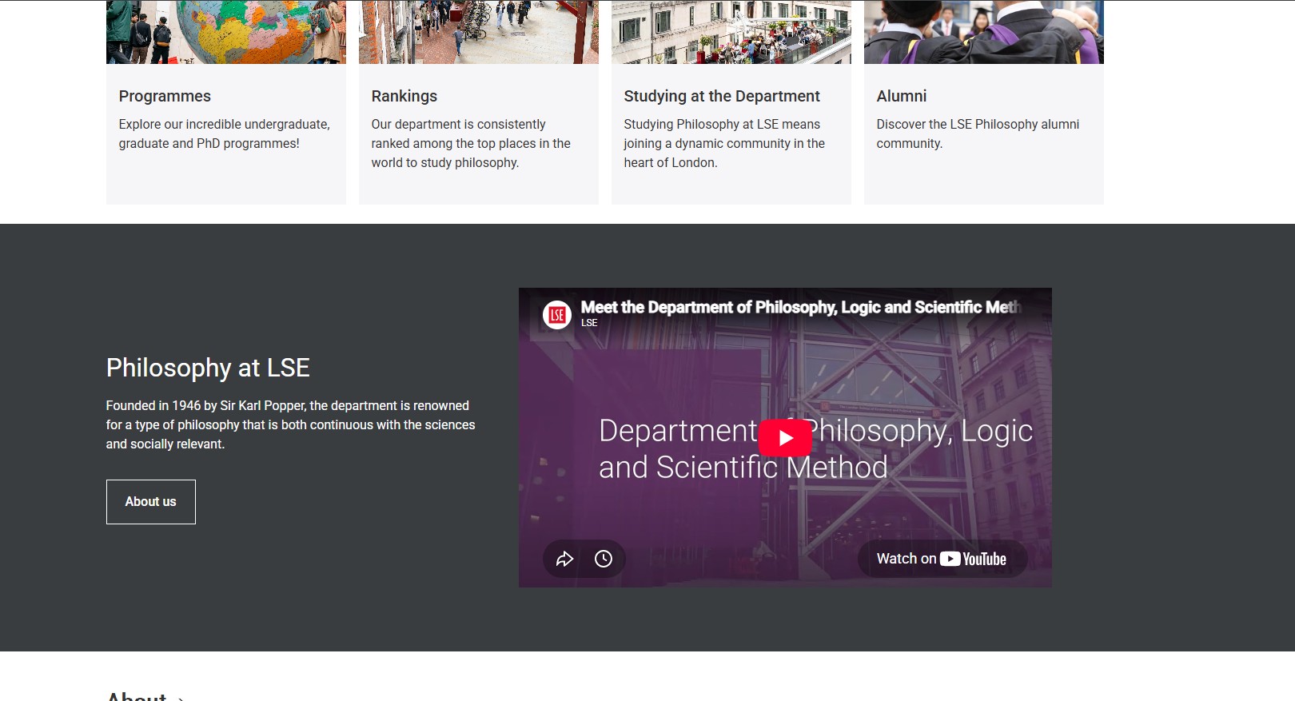Click 'Founded in 1946 by Sir Karl Popper' paragraph

291,425
